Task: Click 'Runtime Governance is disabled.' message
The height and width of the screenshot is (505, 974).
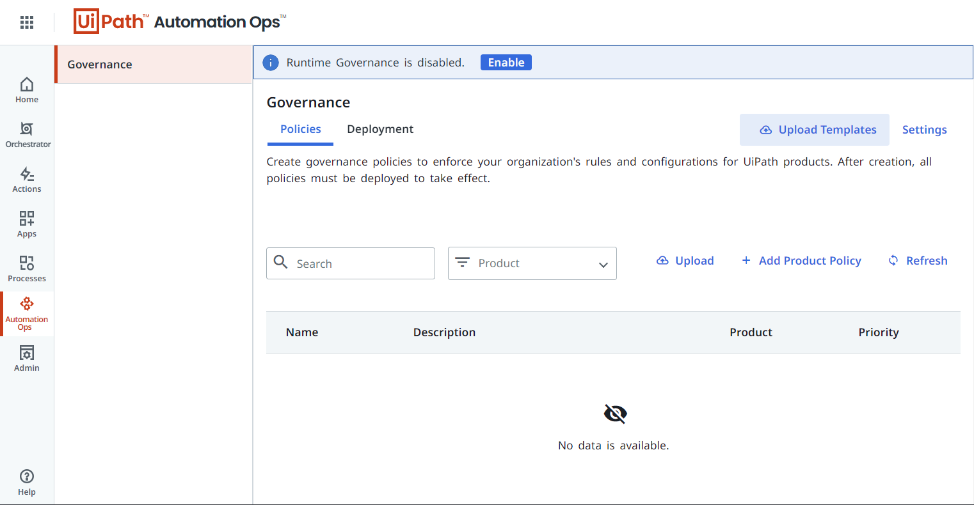Action: coord(376,63)
